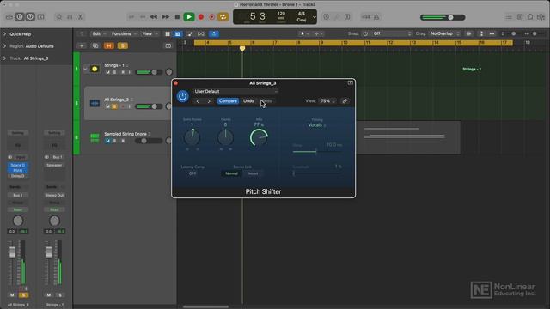Image resolution: width=550 pixels, height=309 pixels.
Task: Expand the Region: Audio Defaults section
Action: click(x=5, y=45)
